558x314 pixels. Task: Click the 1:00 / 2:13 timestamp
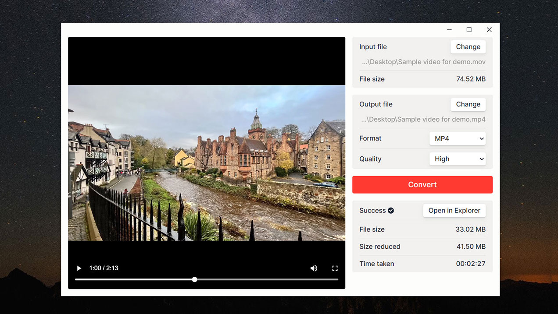[104, 268]
